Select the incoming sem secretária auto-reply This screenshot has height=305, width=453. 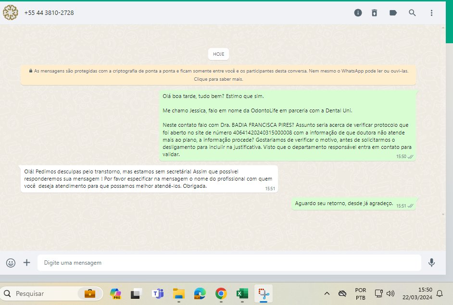148,179
